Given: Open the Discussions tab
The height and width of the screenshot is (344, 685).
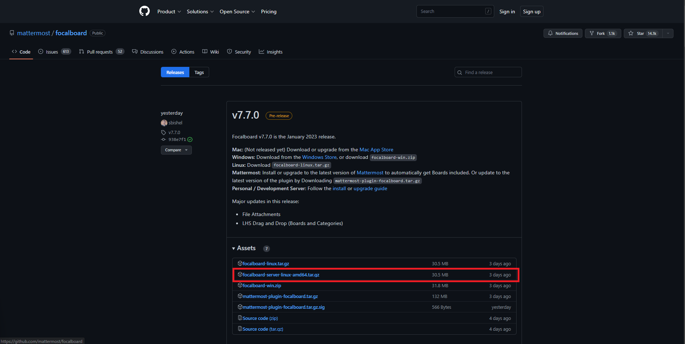Looking at the screenshot, I should pyautogui.click(x=148, y=52).
